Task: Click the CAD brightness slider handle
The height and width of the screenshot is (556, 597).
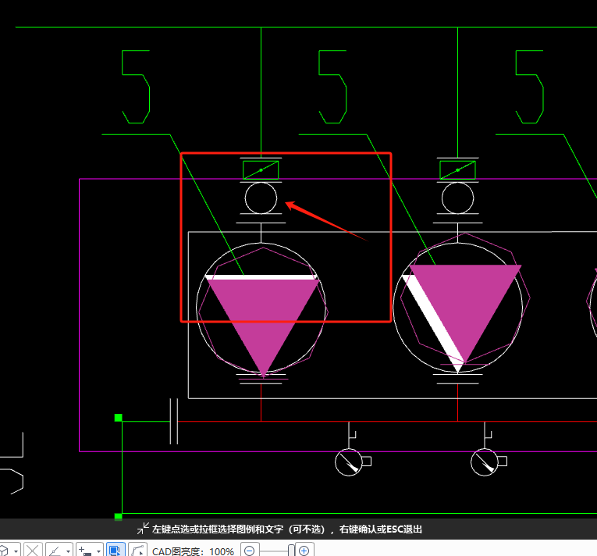Action: [x=291, y=551]
